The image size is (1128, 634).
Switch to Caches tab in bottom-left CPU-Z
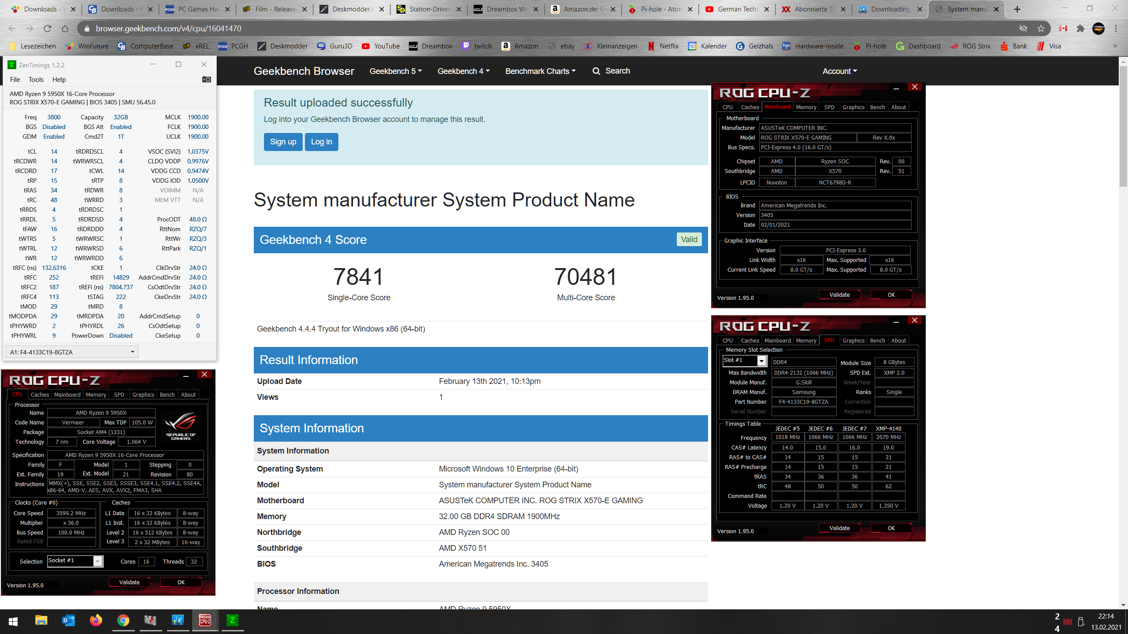click(x=40, y=394)
